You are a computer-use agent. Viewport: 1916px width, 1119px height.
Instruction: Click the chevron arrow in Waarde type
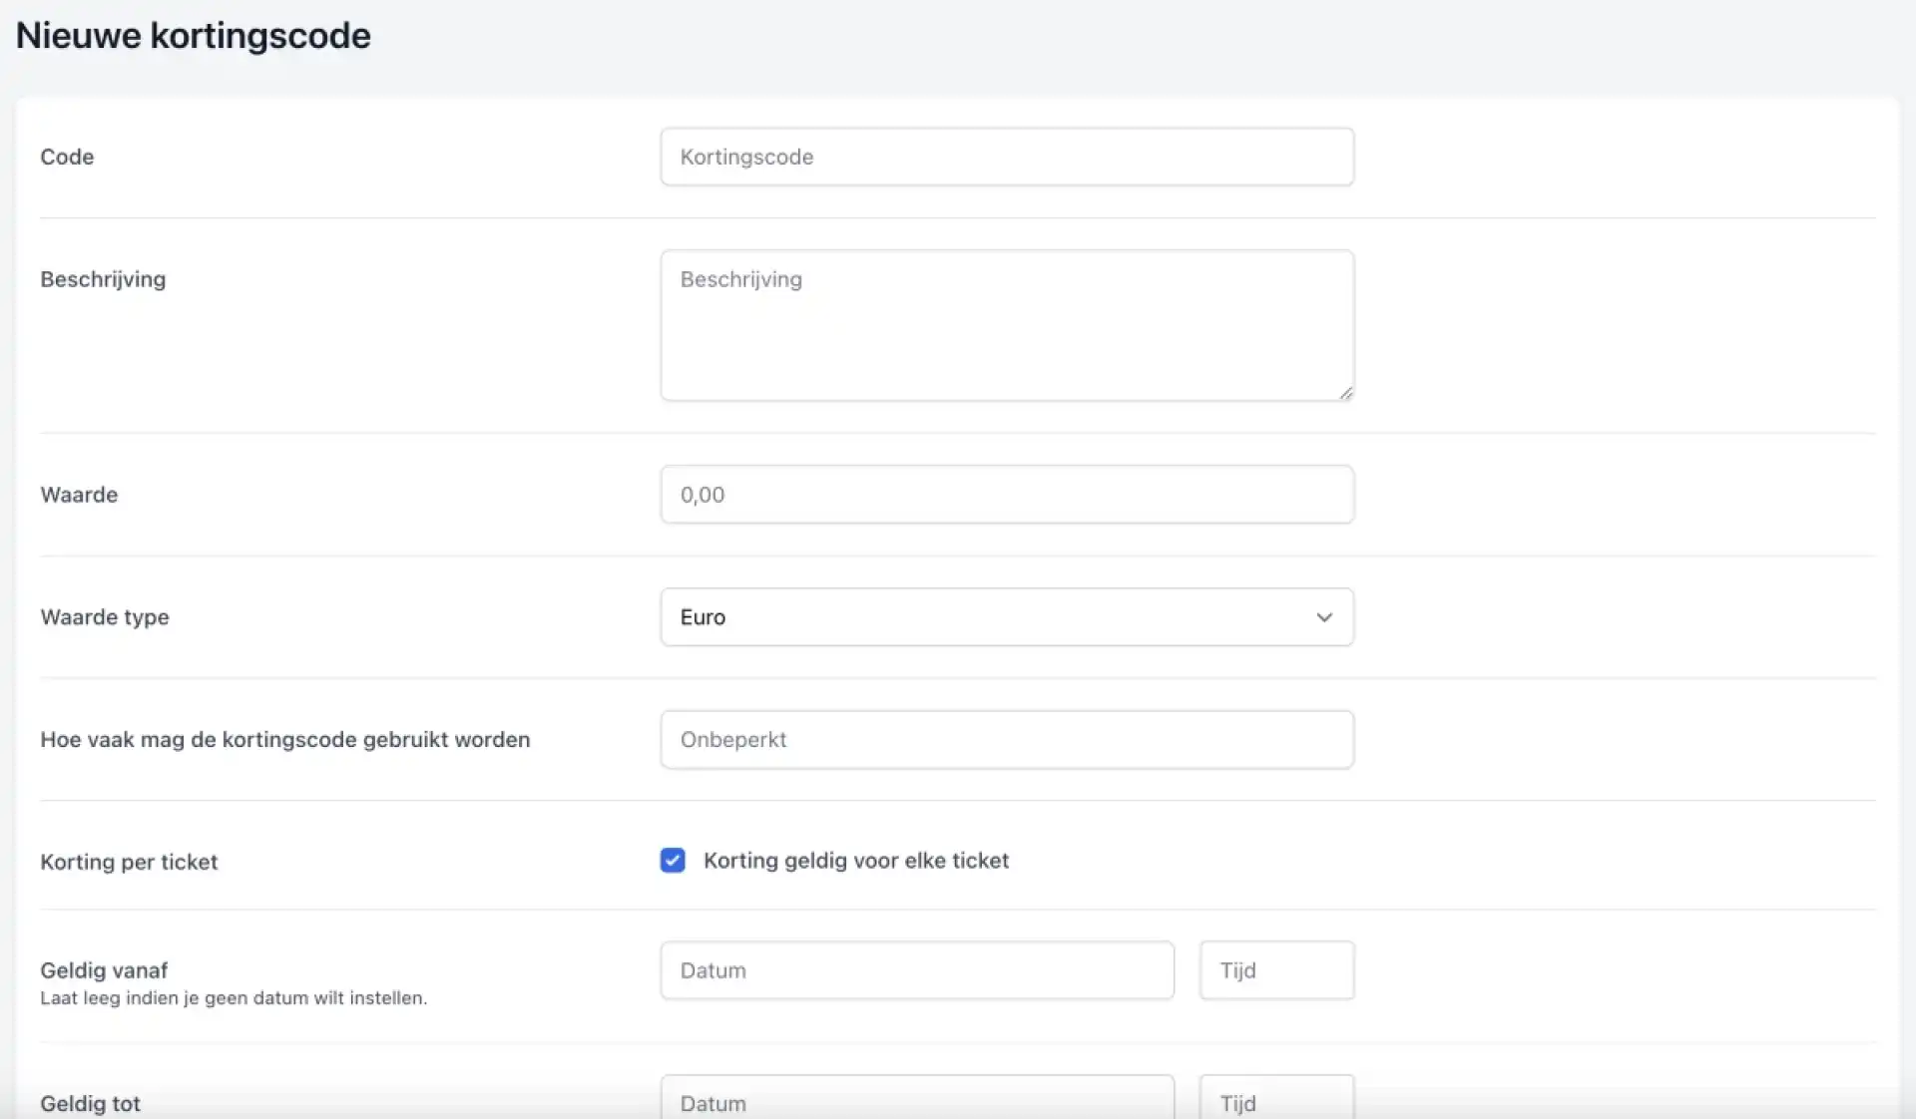point(1324,617)
